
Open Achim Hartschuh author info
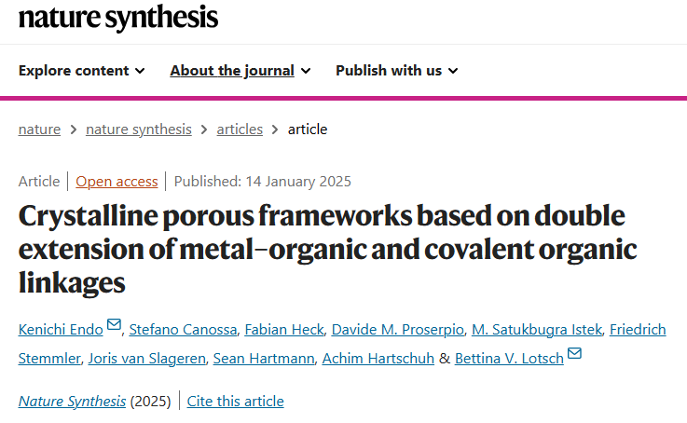378,358
